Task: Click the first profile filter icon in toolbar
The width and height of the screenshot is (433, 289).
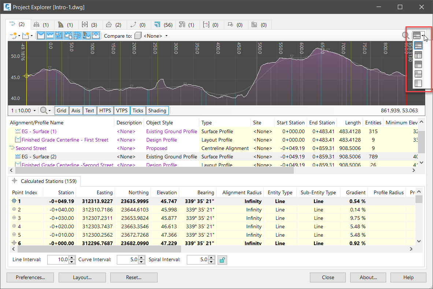Action: [x=41, y=36]
